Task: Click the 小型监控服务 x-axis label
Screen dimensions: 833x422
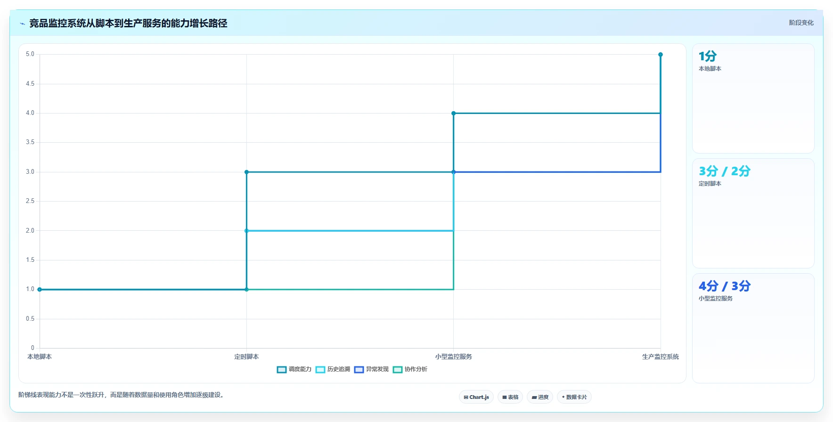Action: coord(454,357)
